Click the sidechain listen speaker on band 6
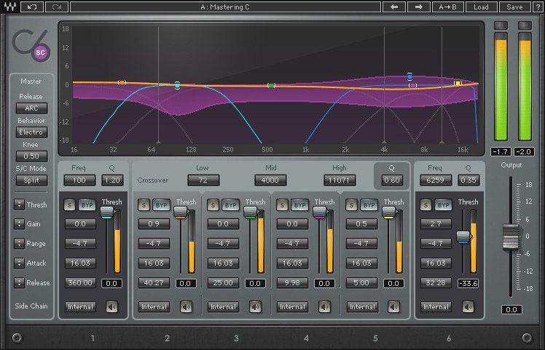Viewport: 545px width, 350px height. coord(468,306)
